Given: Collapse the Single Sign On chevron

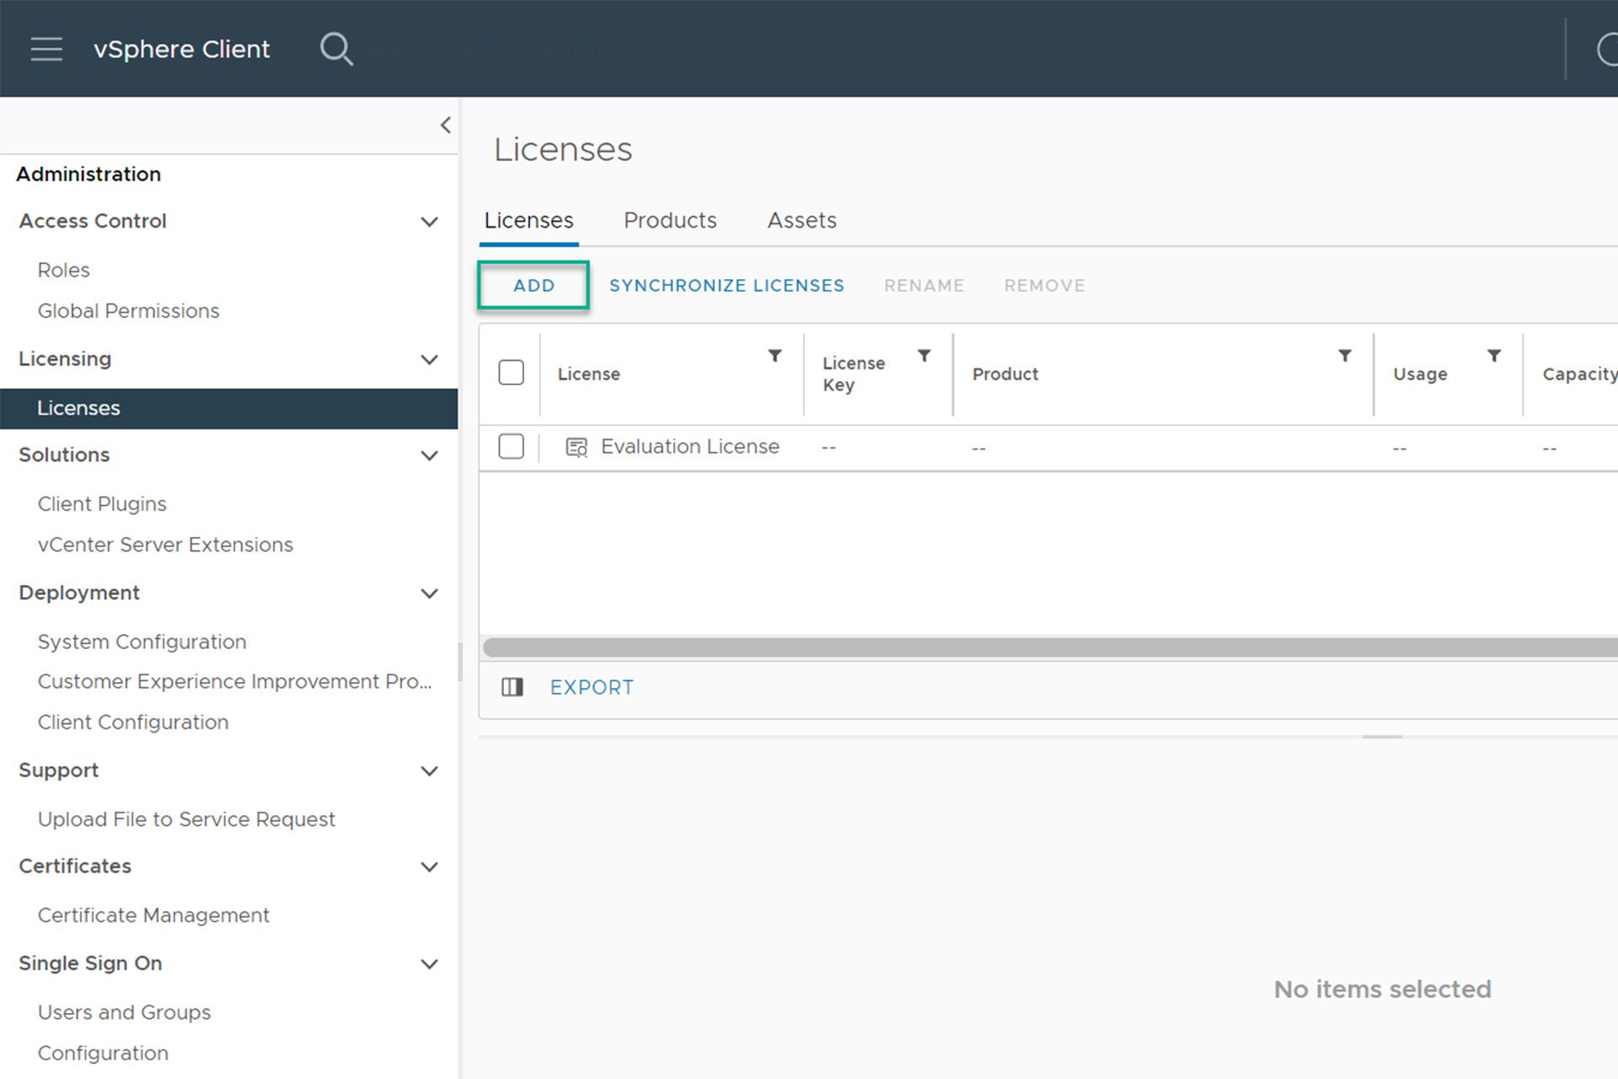Looking at the screenshot, I should coord(429,964).
